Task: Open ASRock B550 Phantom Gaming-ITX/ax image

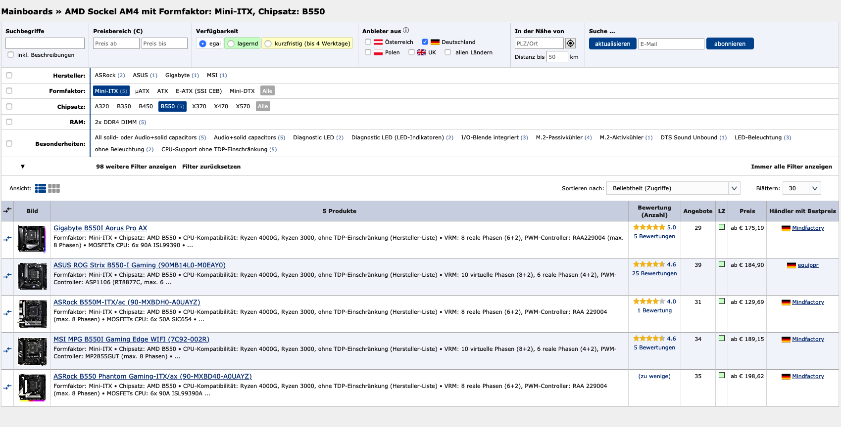Action: click(32, 387)
